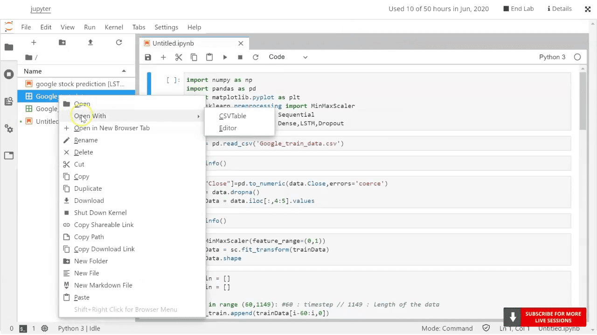Open the Run menu

tap(90, 27)
